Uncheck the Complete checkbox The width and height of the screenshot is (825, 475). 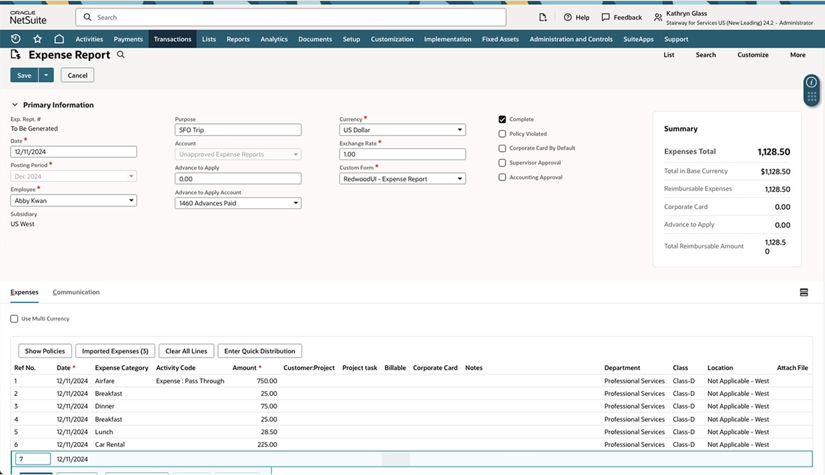click(502, 120)
